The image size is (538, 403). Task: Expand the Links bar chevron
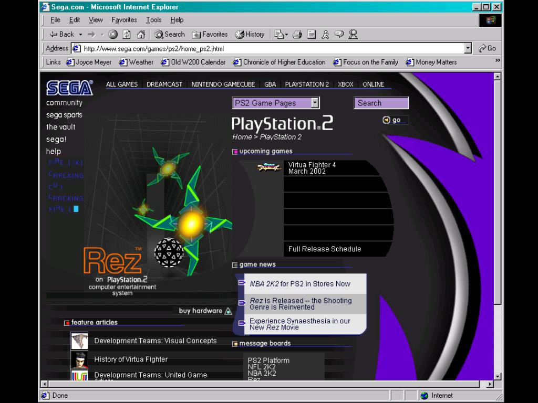point(497,60)
